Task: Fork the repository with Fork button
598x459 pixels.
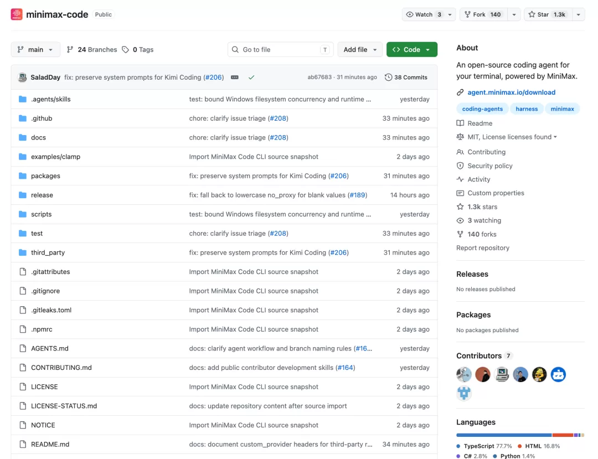Action: click(483, 14)
